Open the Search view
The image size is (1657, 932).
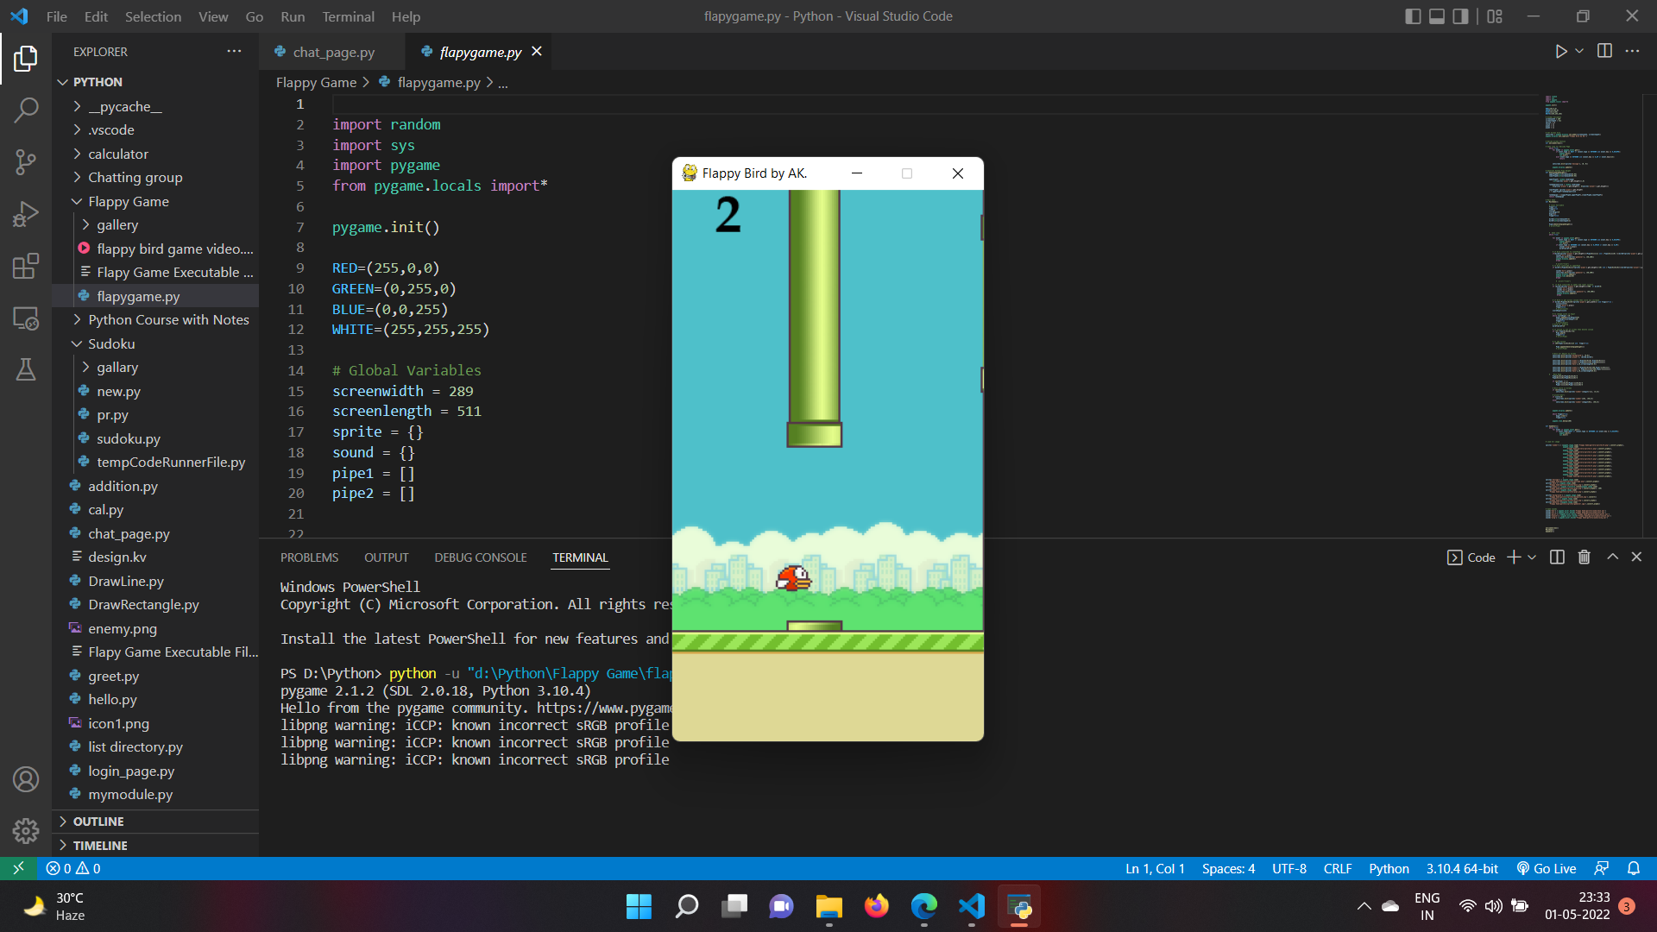[26, 110]
